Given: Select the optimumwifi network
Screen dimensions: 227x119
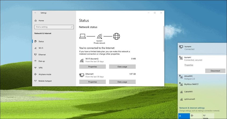Looking at the screenshot, I should point(202,99).
